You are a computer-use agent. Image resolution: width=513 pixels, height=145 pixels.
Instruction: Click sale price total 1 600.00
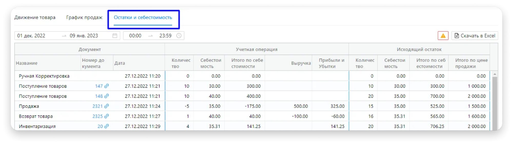coord(477,116)
